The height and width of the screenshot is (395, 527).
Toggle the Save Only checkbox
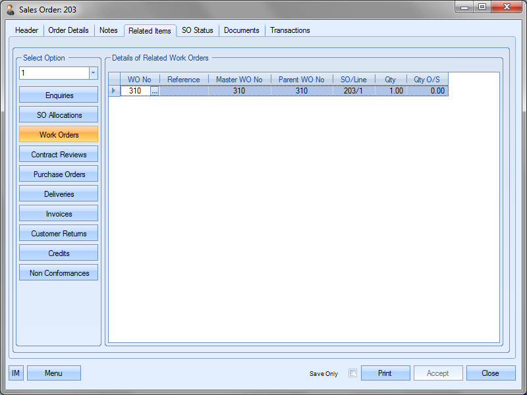click(x=352, y=373)
